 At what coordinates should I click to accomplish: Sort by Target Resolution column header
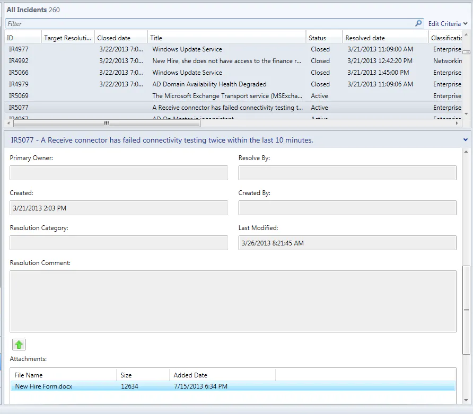point(67,38)
